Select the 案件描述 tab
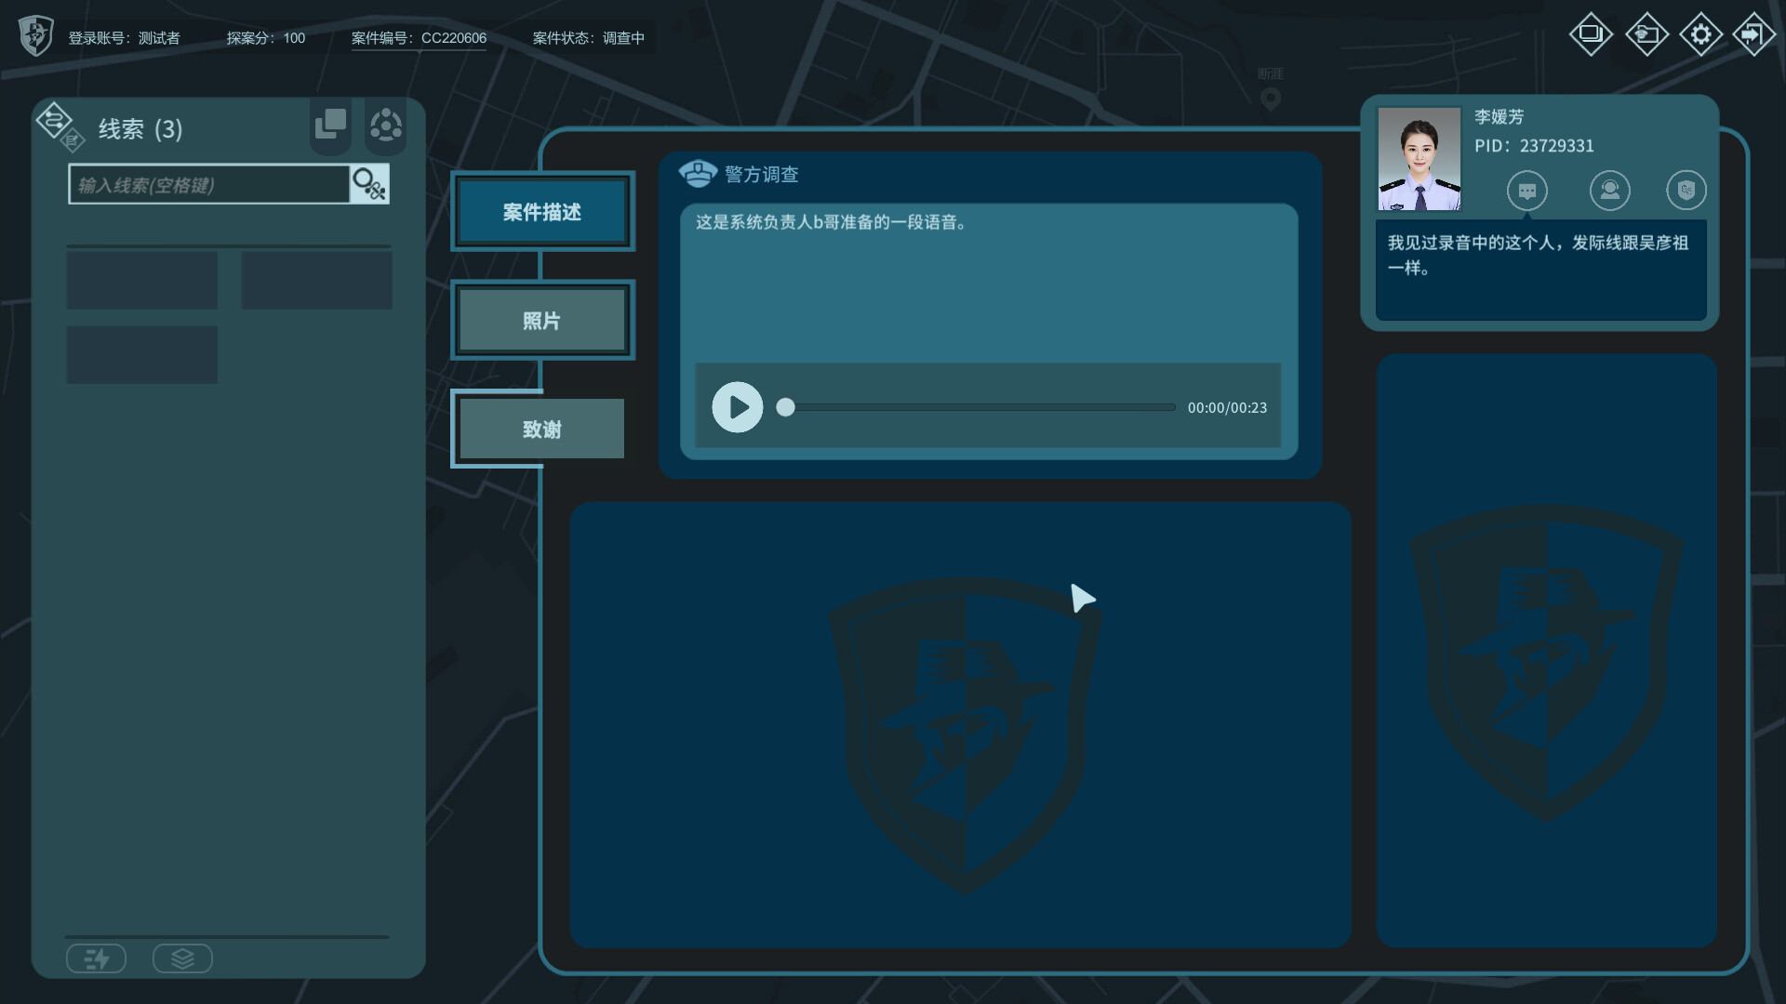The height and width of the screenshot is (1004, 1786). click(x=541, y=212)
